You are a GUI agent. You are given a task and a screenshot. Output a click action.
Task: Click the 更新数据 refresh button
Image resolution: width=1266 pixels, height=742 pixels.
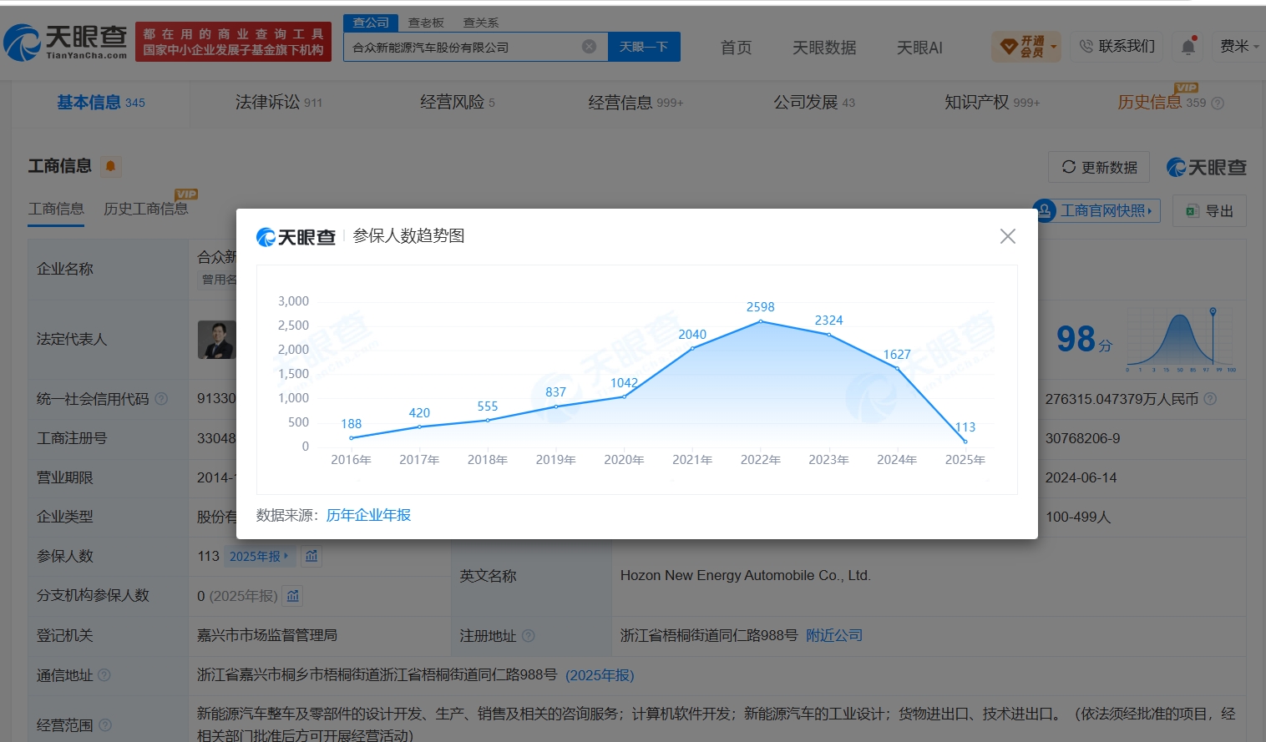point(1099,167)
